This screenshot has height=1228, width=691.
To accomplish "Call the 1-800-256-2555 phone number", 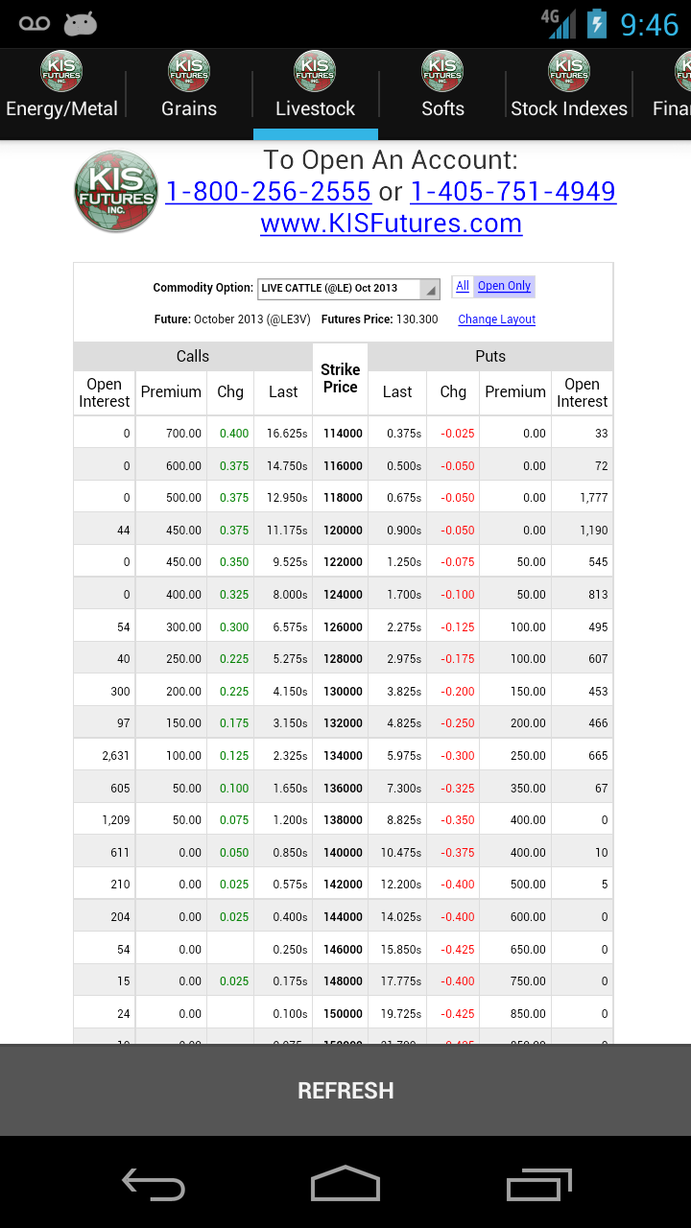I will click(269, 192).
